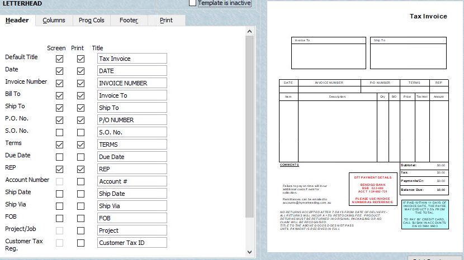The image size is (464, 260).
Task: Open the Prog Cols tab
Action: (x=92, y=20)
